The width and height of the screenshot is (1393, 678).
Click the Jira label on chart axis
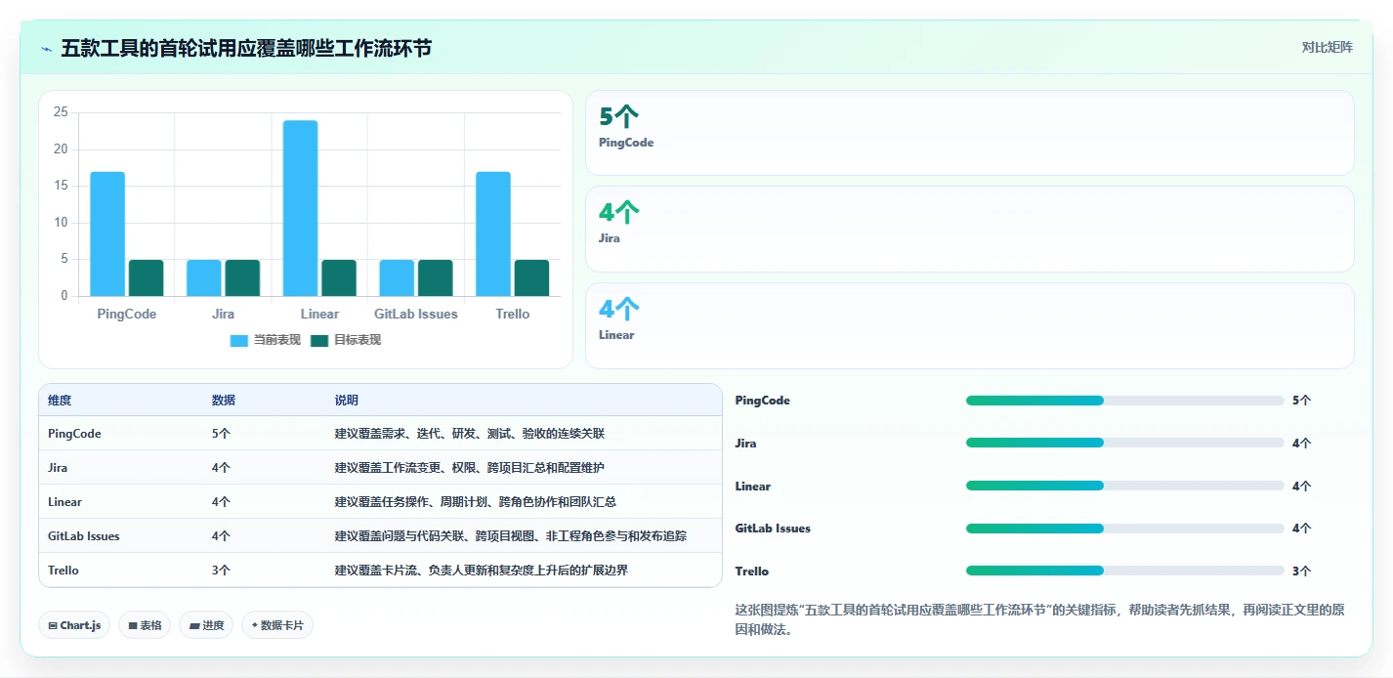pos(223,315)
